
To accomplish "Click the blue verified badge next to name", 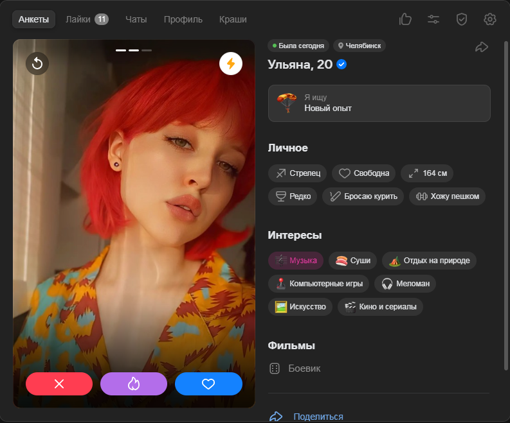I will coord(342,64).
